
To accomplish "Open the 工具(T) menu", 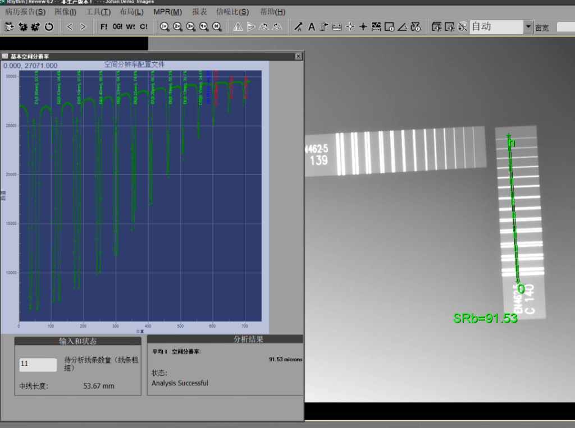I will (98, 12).
